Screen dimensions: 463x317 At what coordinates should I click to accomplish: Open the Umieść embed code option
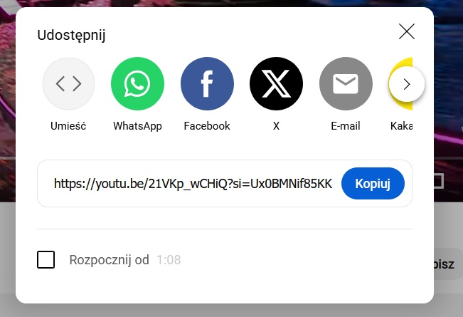[x=68, y=83]
